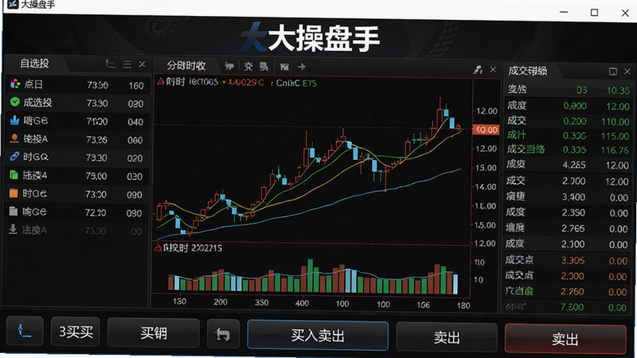
Task: Open the list menu icon in 自选投 header
Action: pos(127,64)
